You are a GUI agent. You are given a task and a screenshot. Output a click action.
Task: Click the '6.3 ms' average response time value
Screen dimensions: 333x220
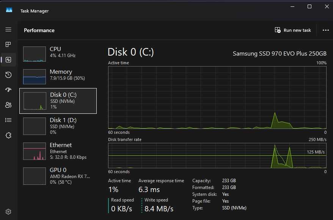point(149,189)
